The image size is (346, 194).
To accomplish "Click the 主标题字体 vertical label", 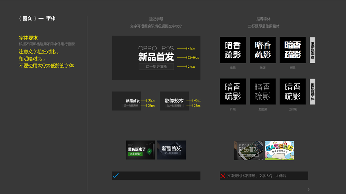I will pos(313,50).
